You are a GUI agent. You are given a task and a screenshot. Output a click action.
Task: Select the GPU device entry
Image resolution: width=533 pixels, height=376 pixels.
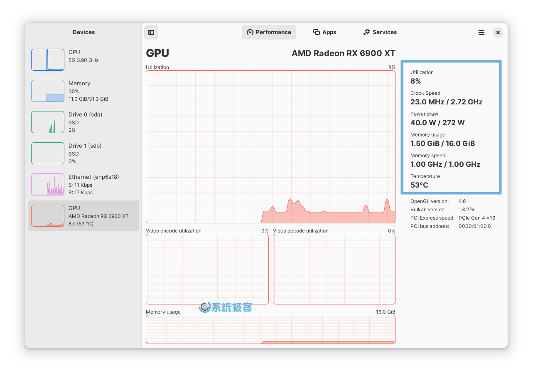pyautogui.click(x=84, y=215)
